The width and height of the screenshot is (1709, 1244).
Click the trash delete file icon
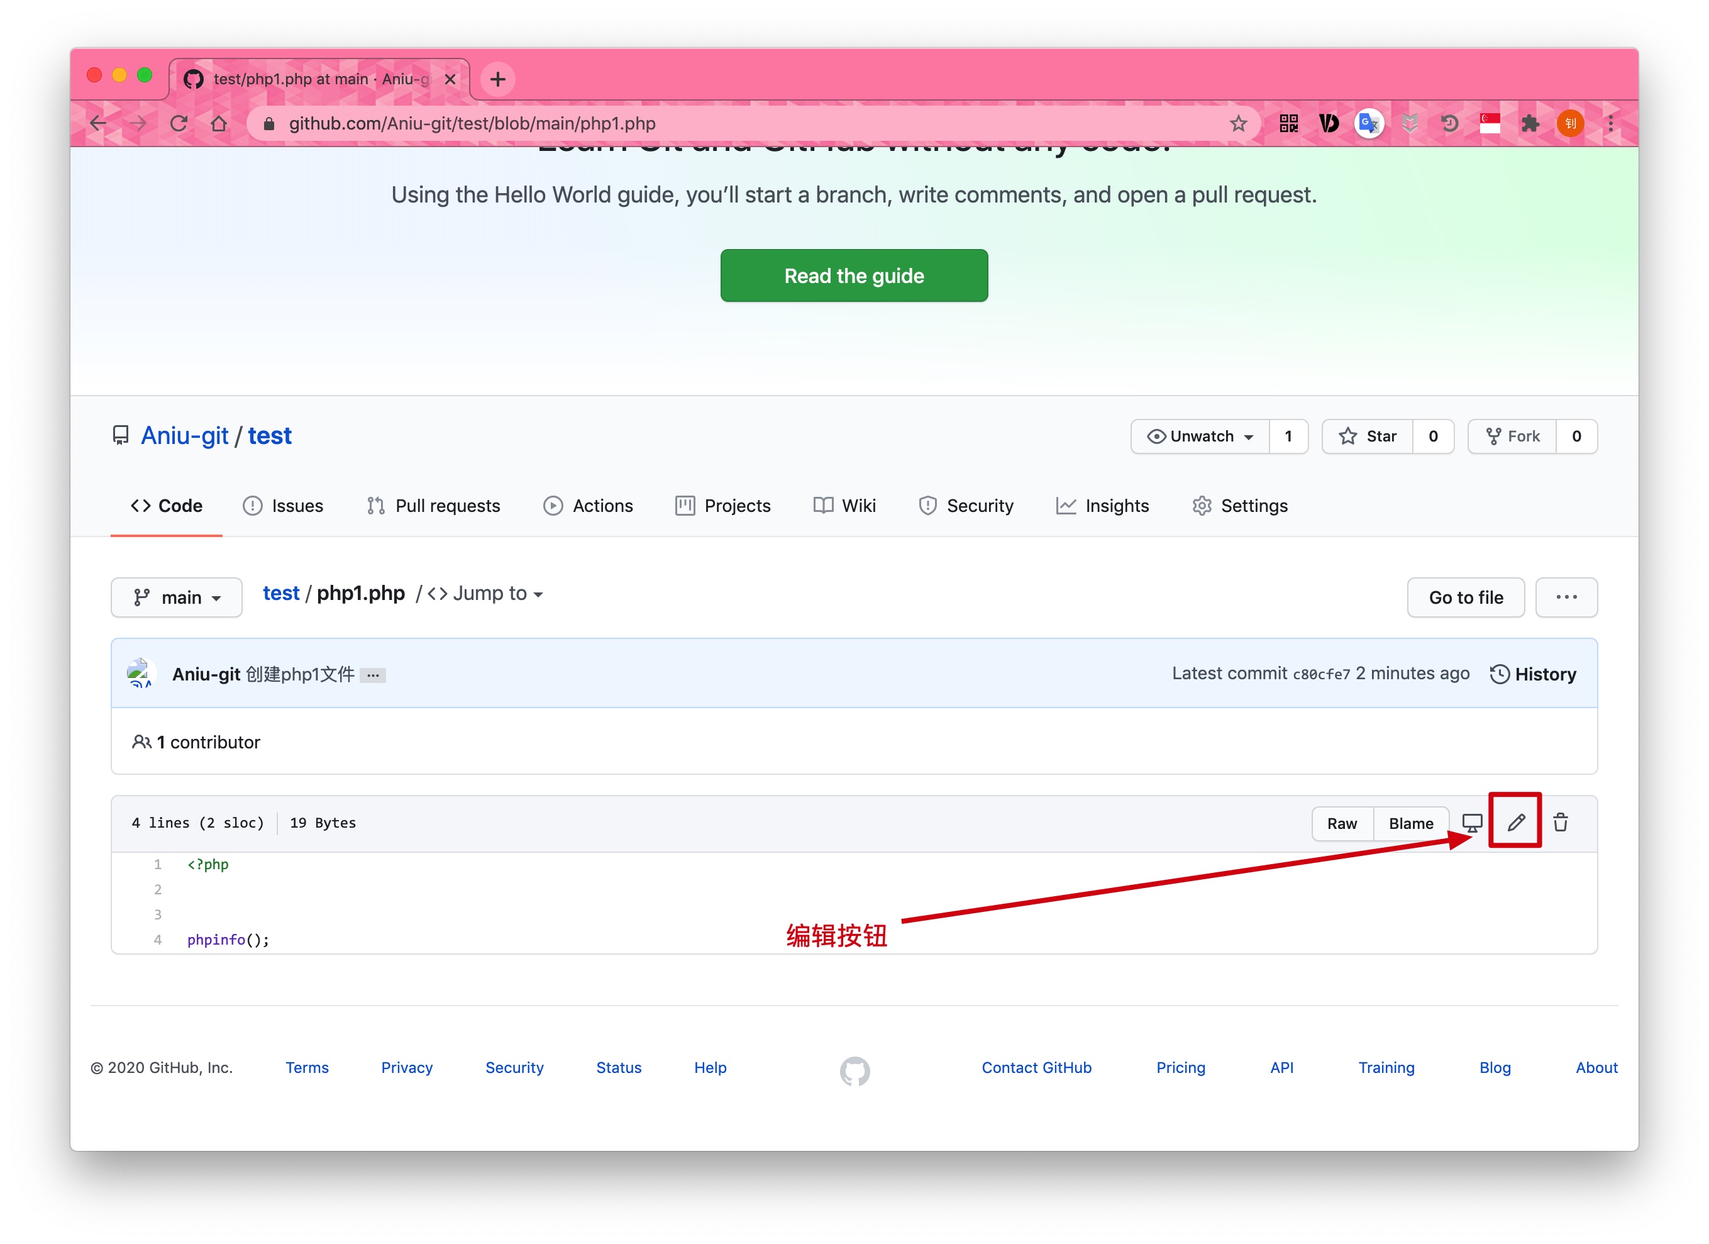(x=1560, y=822)
